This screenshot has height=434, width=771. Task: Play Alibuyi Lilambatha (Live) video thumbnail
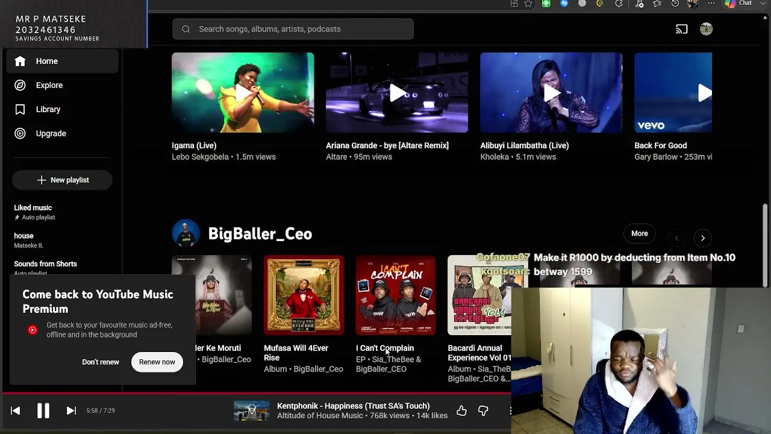(x=551, y=92)
